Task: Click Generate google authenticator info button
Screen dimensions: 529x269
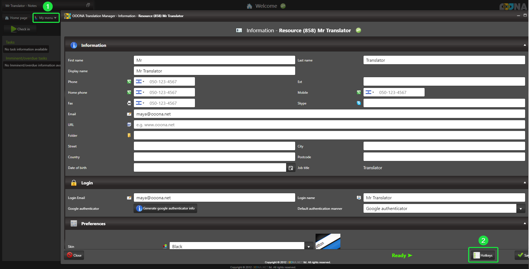Action: tap(166, 208)
